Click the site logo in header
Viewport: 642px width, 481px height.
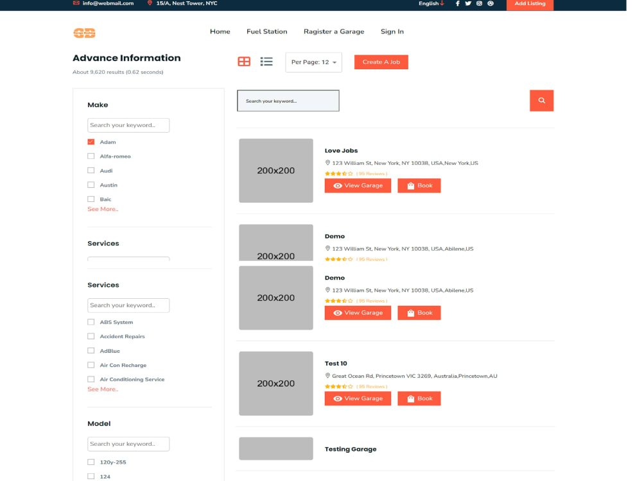click(84, 33)
